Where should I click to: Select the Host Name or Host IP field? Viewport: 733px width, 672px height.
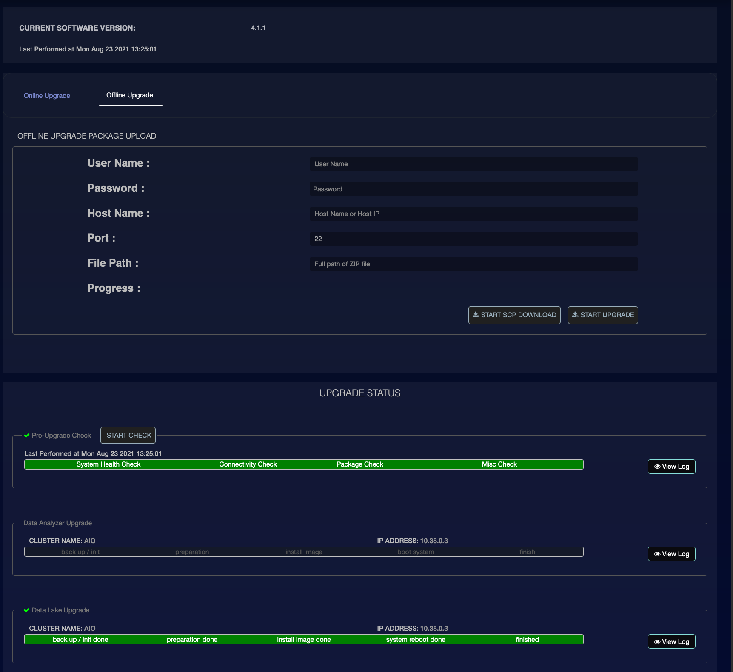click(x=473, y=214)
